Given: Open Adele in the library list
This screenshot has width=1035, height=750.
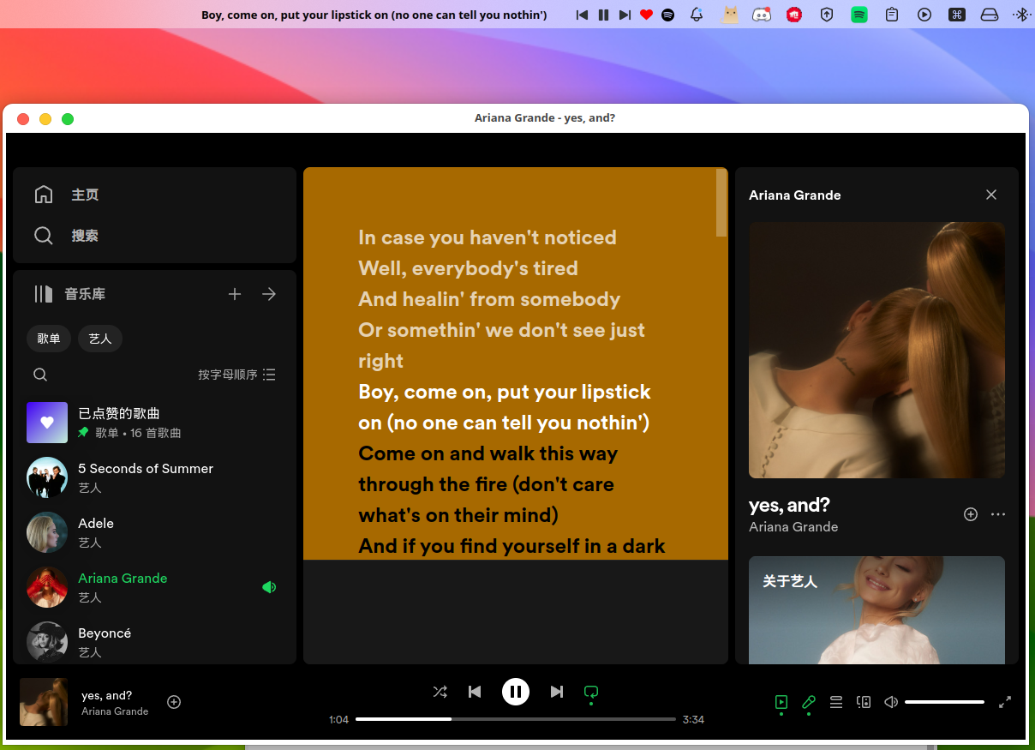Looking at the screenshot, I should [154, 532].
